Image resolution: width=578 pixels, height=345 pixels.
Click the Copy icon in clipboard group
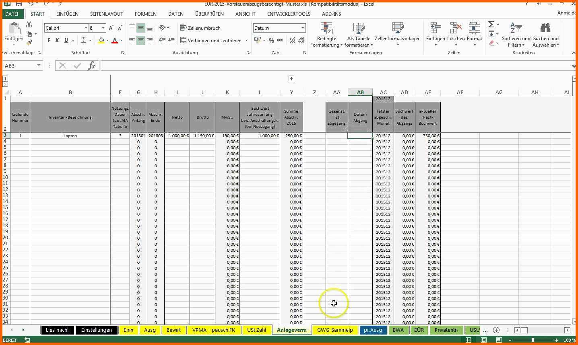point(29,34)
